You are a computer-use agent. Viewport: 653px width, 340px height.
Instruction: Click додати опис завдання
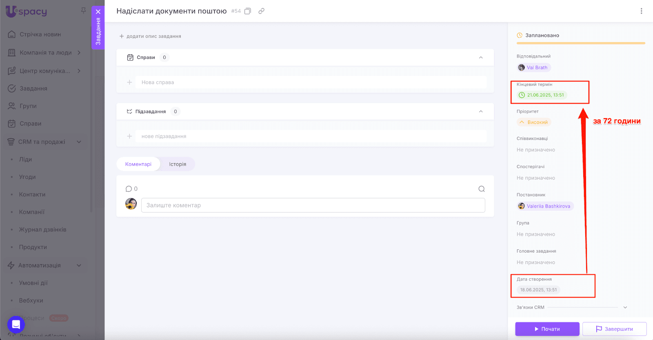click(x=150, y=36)
